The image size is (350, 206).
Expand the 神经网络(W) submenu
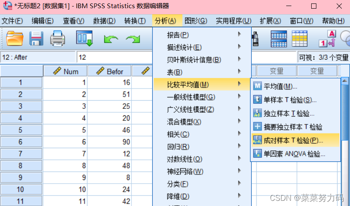point(202,171)
